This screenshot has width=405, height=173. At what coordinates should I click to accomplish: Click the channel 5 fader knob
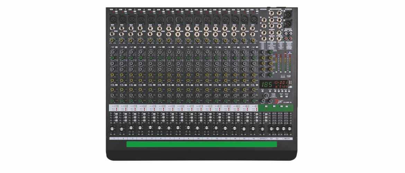(150, 127)
